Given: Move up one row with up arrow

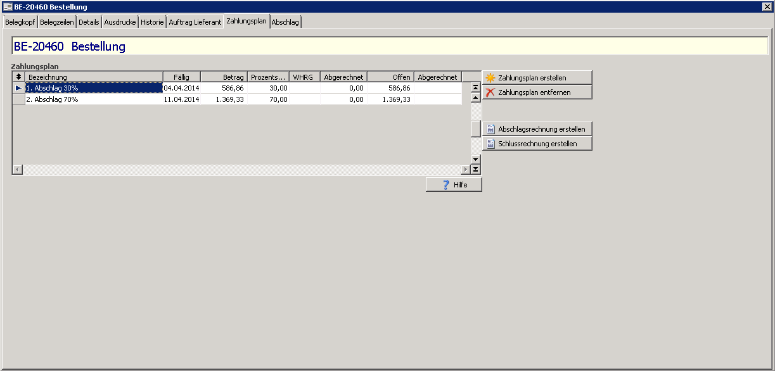Looking at the screenshot, I should point(475,97).
